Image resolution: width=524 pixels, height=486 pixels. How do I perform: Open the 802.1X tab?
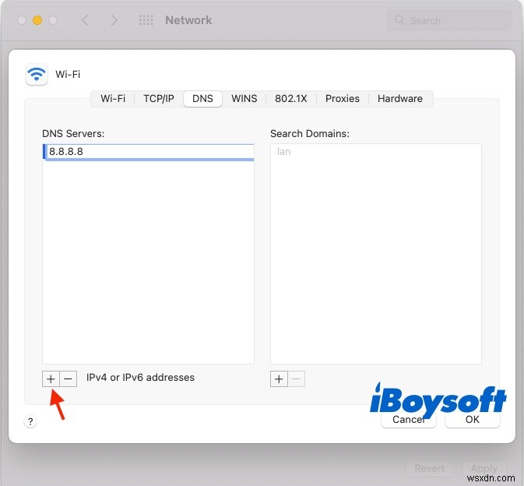[290, 99]
